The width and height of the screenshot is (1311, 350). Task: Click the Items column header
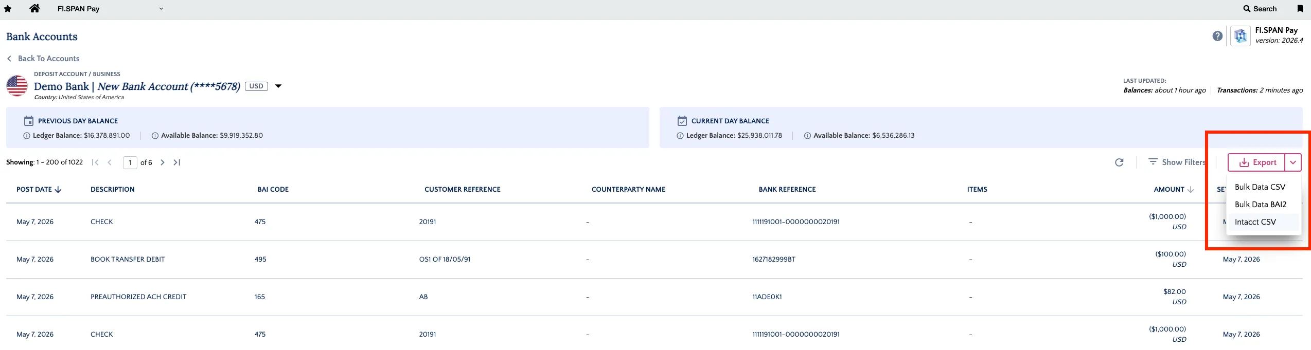(x=977, y=190)
